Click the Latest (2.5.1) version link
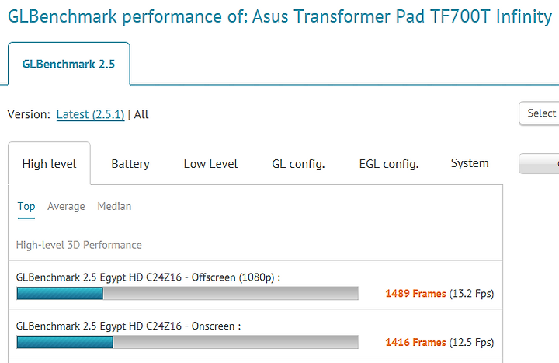Viewport: 559px width, 363px height. point(90,114)
